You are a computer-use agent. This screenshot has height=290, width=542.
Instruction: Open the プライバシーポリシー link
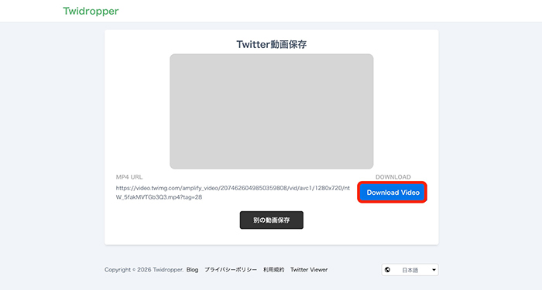[x=231, y=270]
